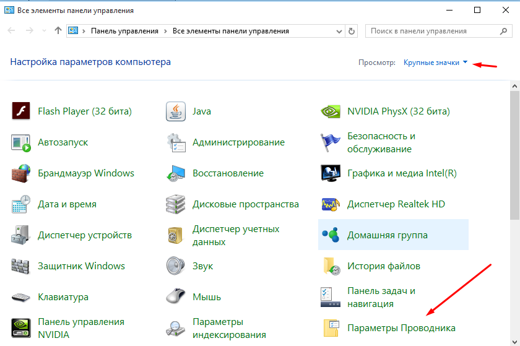This screenshot has width=520, height=346.
Task: Click the Поиск в панели управления search field
Action: [x=433, y=30]
